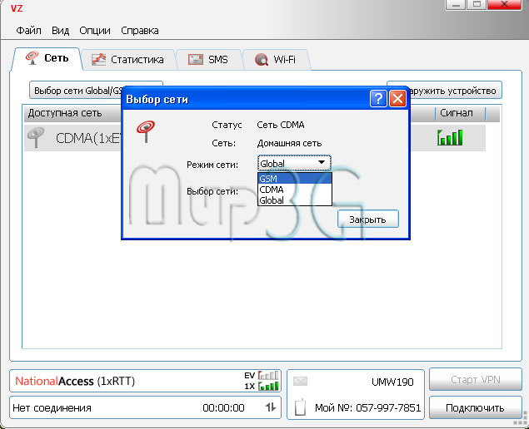
Task: Open the Вид menu
Action: tap(60, 31)
